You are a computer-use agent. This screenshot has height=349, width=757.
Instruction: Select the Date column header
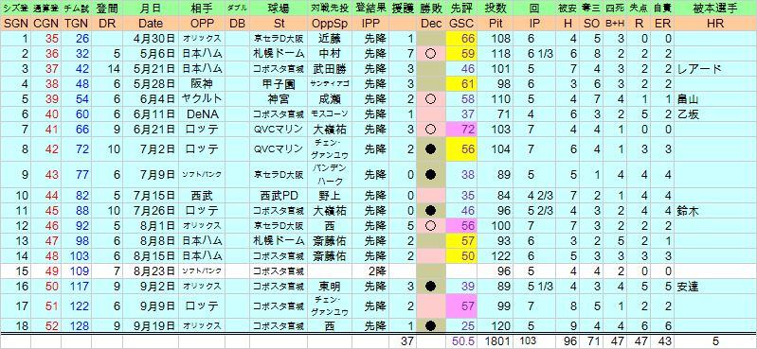tap(151, 24)
